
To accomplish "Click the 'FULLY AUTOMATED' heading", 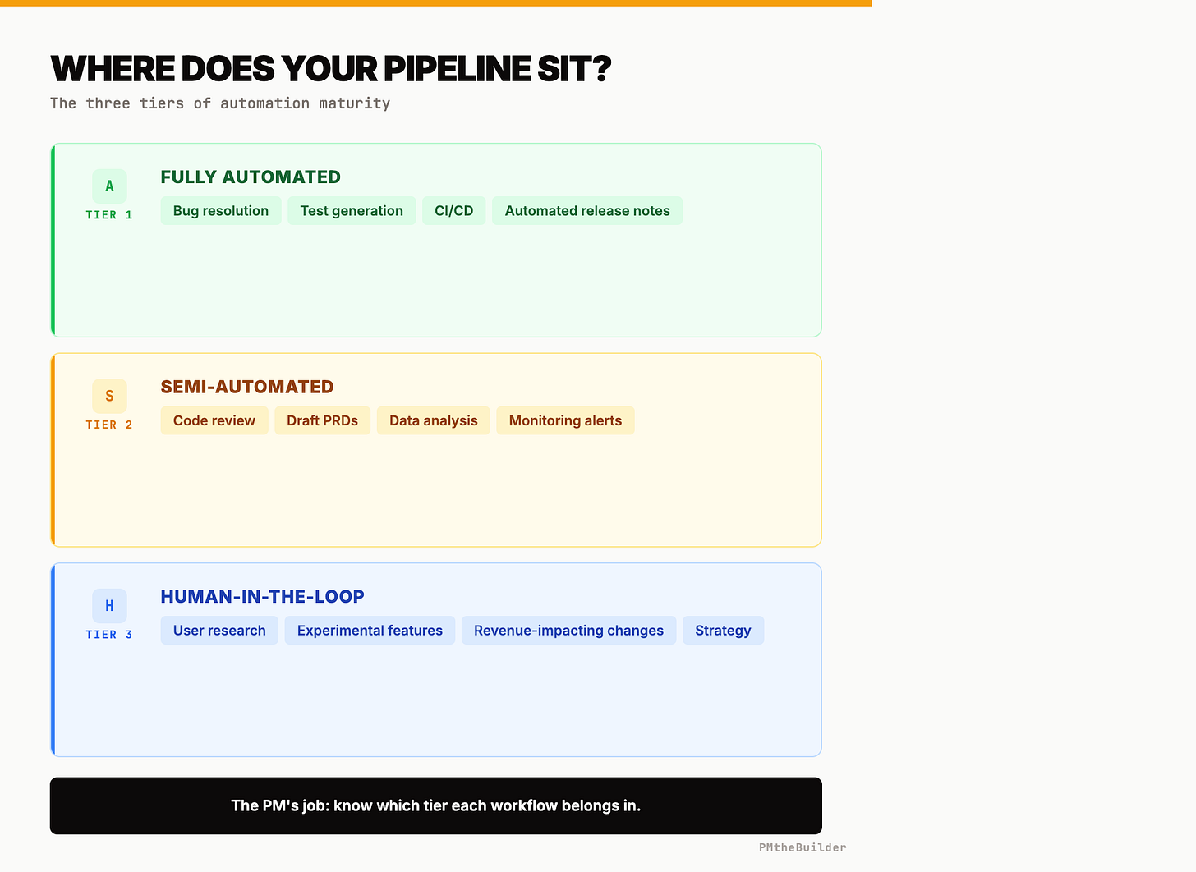I will [251, 177].
